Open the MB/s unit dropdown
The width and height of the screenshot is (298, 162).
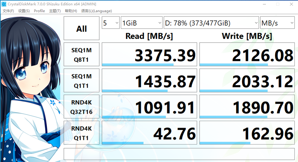(x=277, y=23)
